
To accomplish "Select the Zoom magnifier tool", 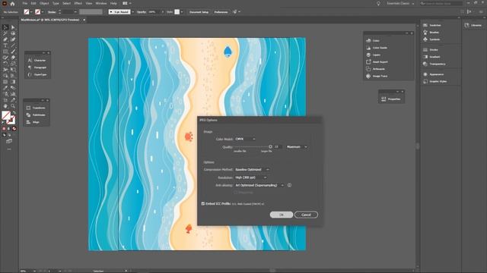I will coord(13,106).
